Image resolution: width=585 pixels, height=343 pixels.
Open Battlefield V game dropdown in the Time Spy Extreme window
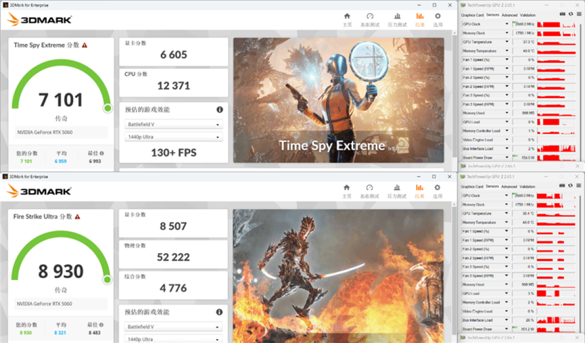pyautogui.click(x=173, y=124)
